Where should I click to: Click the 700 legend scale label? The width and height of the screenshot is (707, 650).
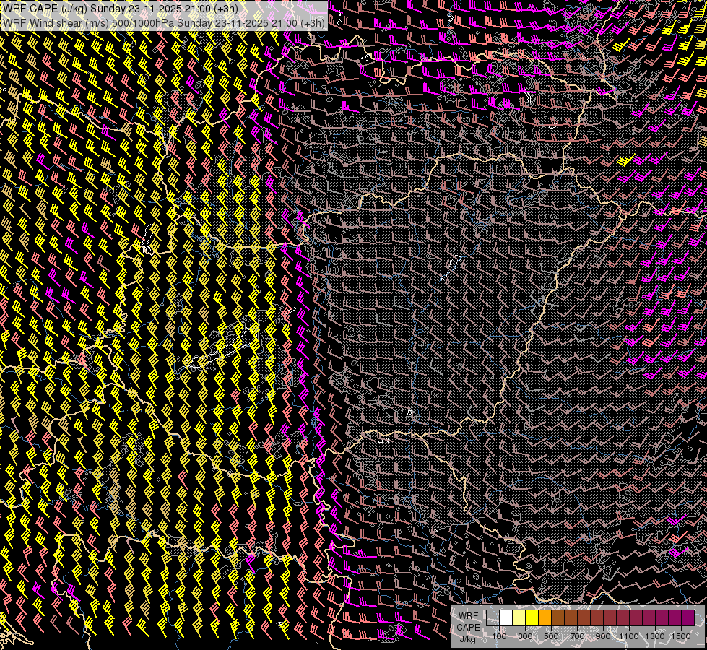point(577,636)
